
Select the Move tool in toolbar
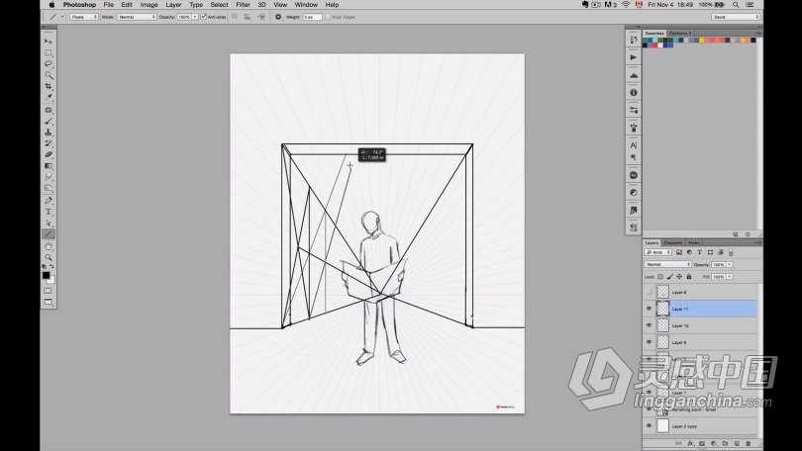48,41
